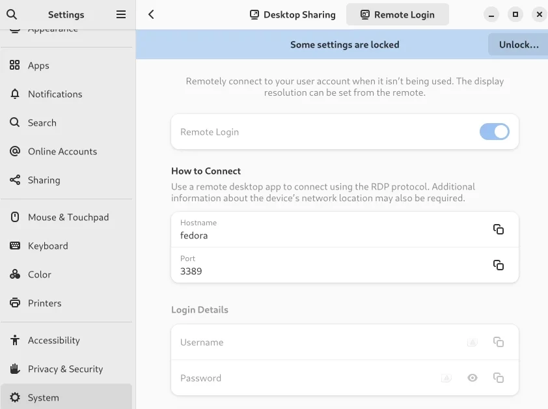Click the Unlock... button
Viewport: 548px width, 409px height.
[519, 44]
